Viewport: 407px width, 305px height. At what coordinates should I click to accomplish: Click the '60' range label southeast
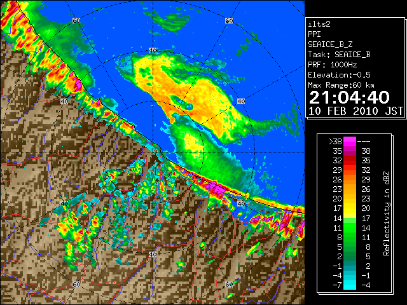tap(229, 285)
